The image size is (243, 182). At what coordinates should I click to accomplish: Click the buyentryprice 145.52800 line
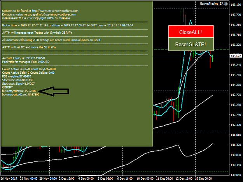pyautogui.click(x=19, y=91)
